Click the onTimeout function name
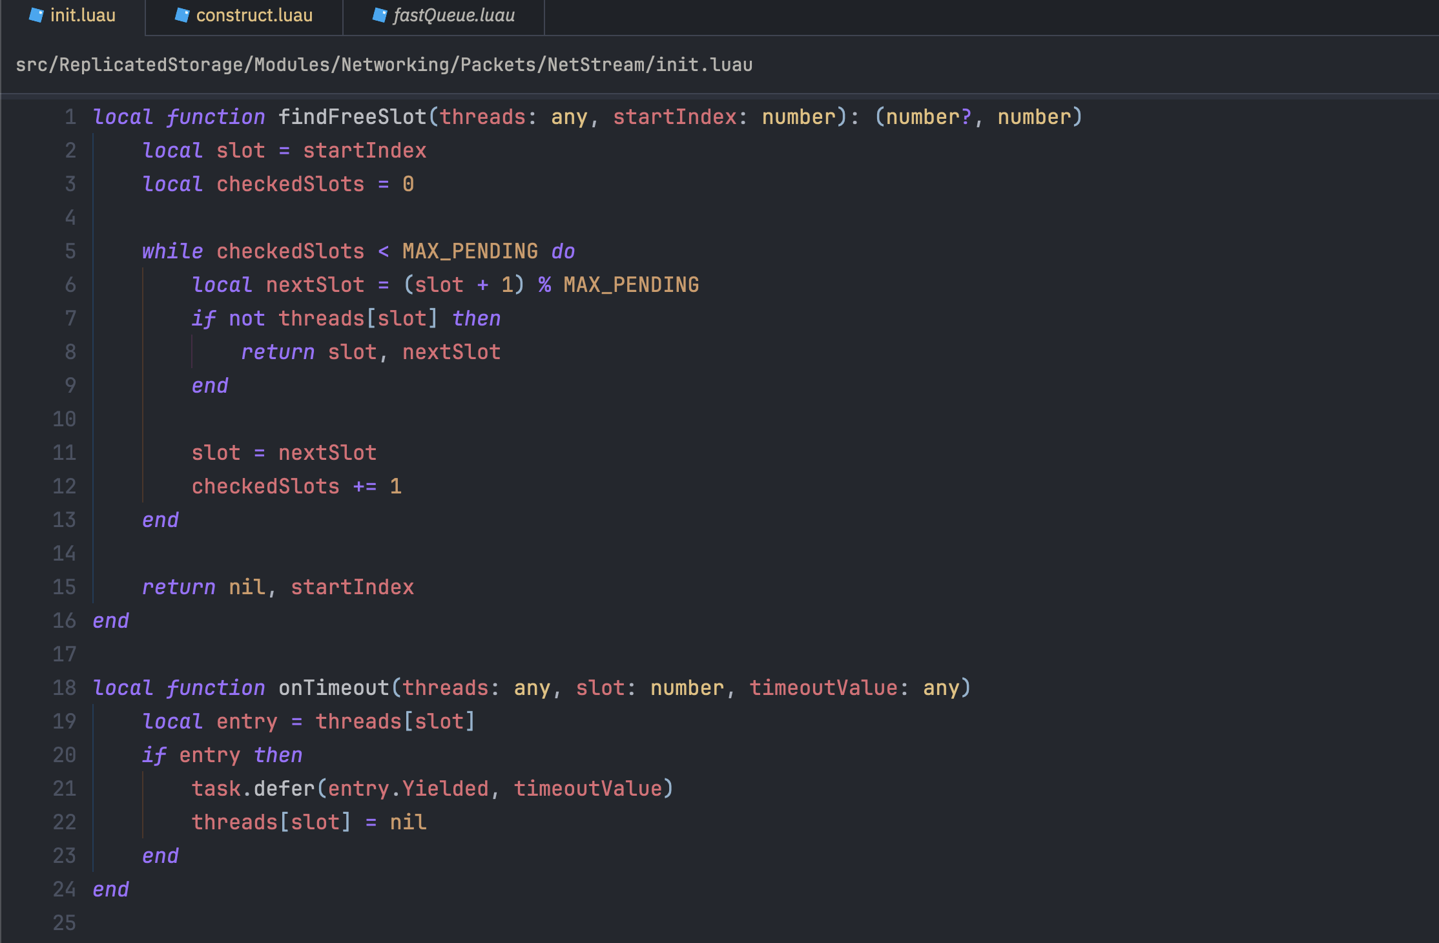This screenshot has height=943, width=1439. [x=334, y=688]
